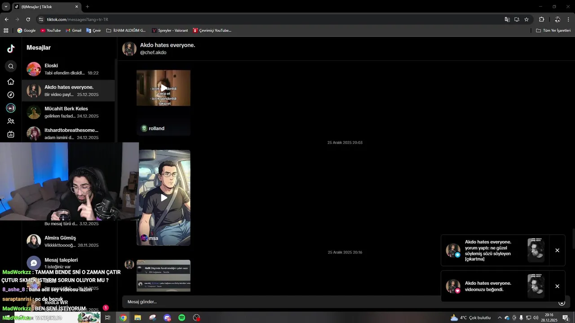Click the 'Akdo hates everyone.' chat title
Screen dimensions: 575x323
[168, 45]
